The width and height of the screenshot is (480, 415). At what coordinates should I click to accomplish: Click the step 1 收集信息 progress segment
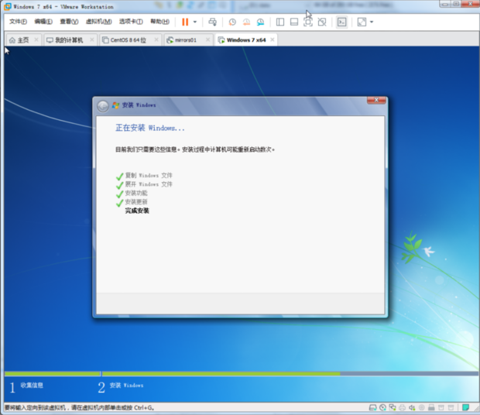(53, 374)
